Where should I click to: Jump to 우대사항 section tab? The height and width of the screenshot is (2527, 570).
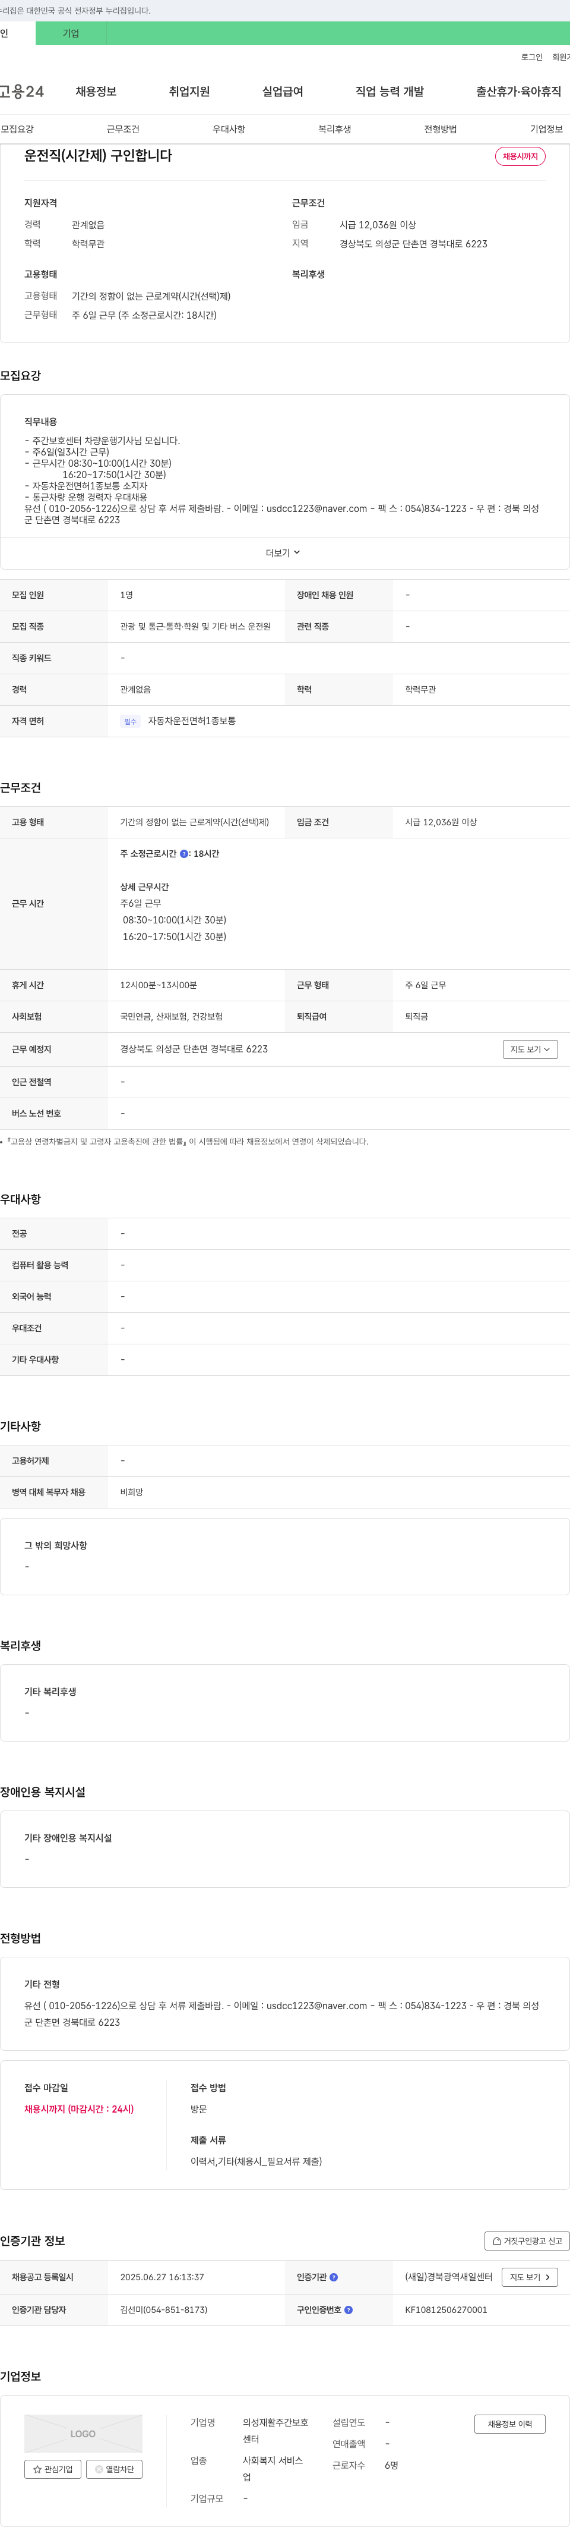pos(229,128)
